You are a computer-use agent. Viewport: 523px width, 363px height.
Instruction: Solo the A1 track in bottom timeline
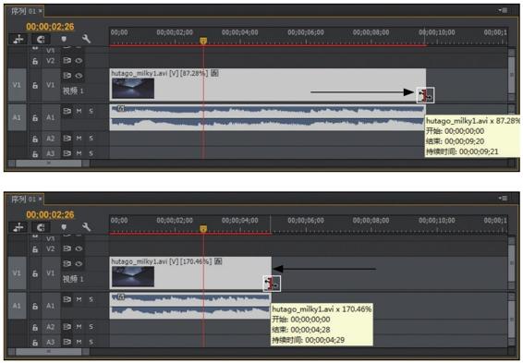coord(91,299)
